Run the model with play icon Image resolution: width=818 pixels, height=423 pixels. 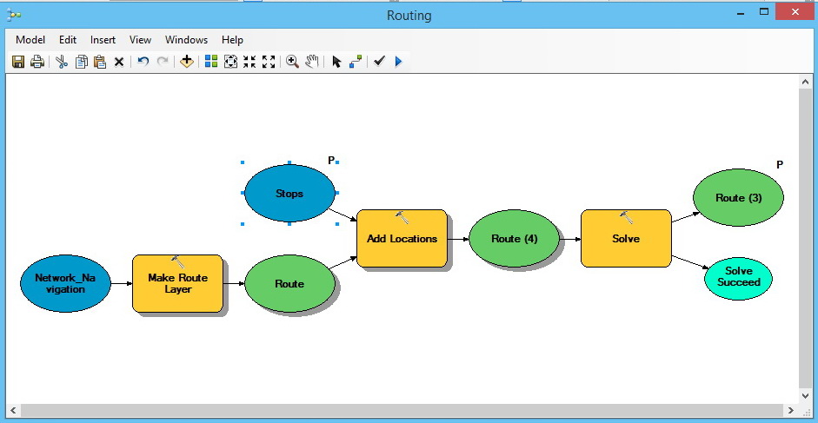[398, 62]
